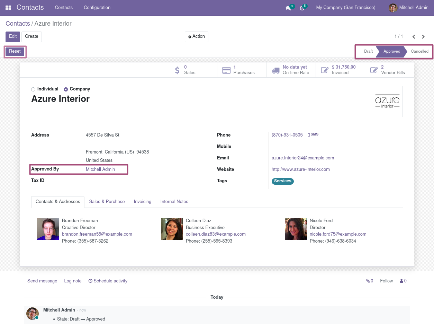Click Mitchell Admin avatar in top bar
This screenshot has height=324, width=434.
tap(393, 8)
